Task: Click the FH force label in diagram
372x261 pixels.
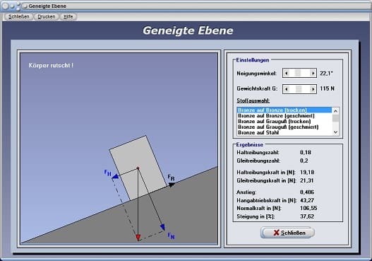Action: (x=108, y=173)
